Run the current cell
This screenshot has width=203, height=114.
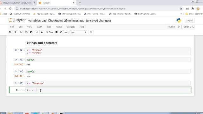point(49,32)
